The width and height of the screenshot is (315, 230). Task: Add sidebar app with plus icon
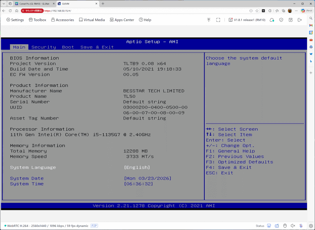(x=311, y=73)
